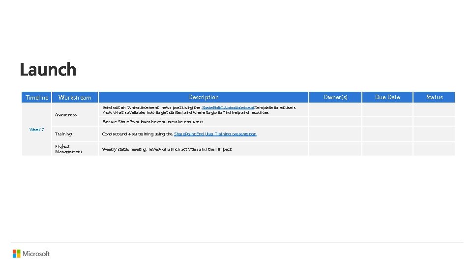Click the Due Date column header

tap(387, 97)
